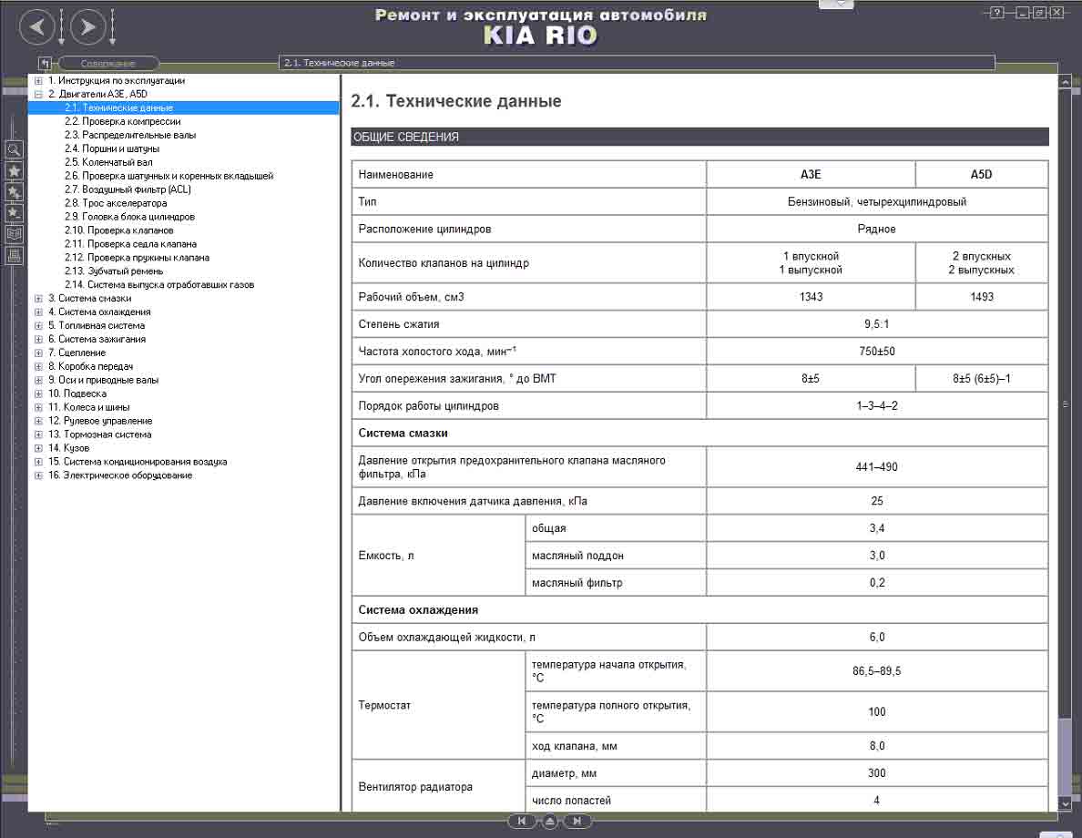Click the '2.1. Технические данные' title bar field
The width and height of the screenshot is (1082, 838).
click(x=637, y=63)
